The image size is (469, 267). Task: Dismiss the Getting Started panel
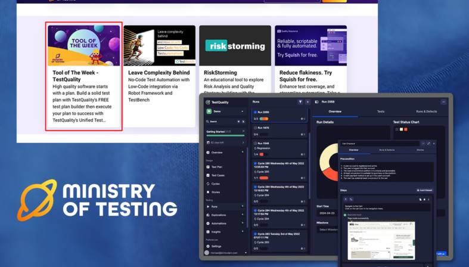pos(243,132)
